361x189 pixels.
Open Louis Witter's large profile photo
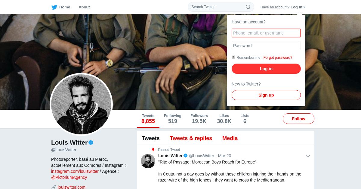point(81,104)
